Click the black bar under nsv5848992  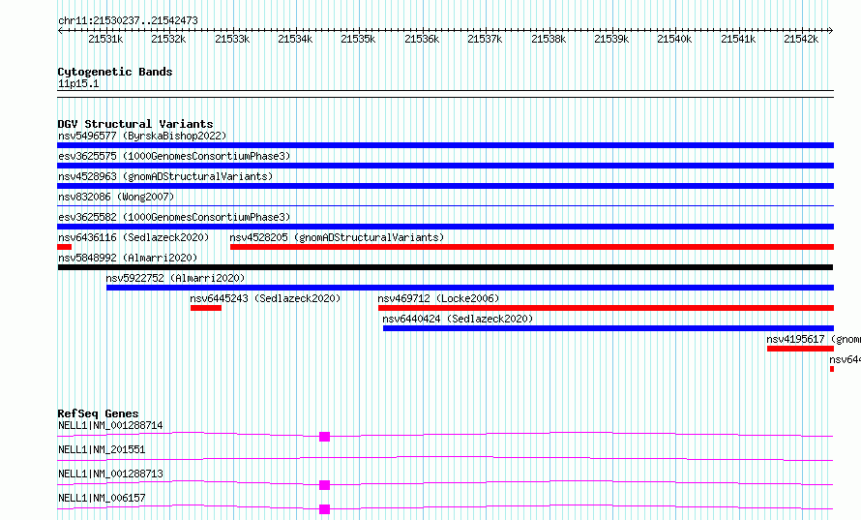coord(445,267)
